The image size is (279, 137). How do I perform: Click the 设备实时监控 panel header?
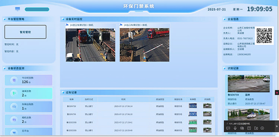click(x=139, y=19)
